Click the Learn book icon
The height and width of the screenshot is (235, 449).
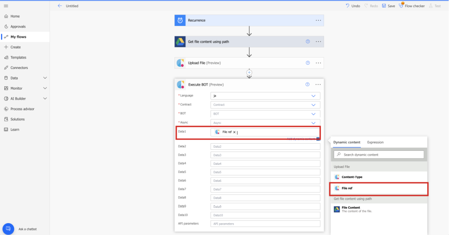point(6,130)
